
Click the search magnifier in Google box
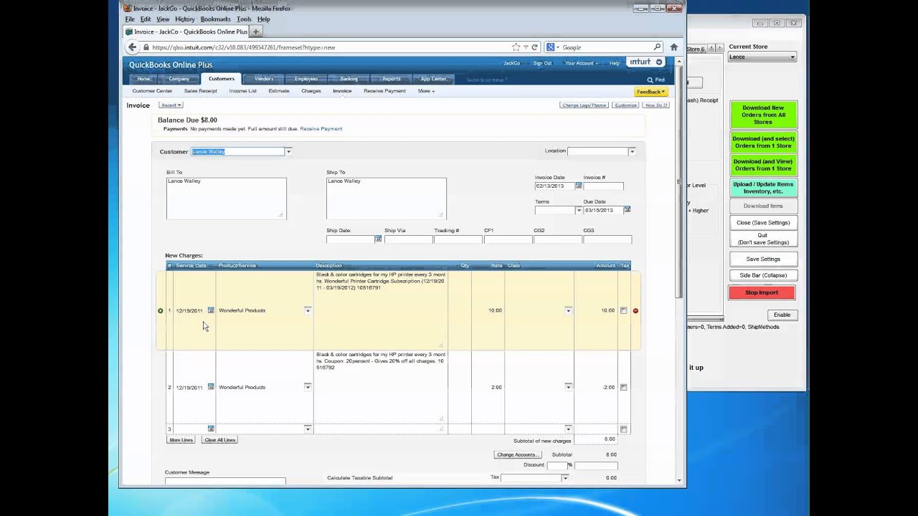657,47
